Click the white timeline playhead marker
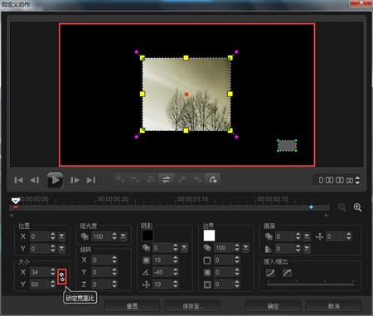This screenshot has width=373, height=316. tap(16, 201)
